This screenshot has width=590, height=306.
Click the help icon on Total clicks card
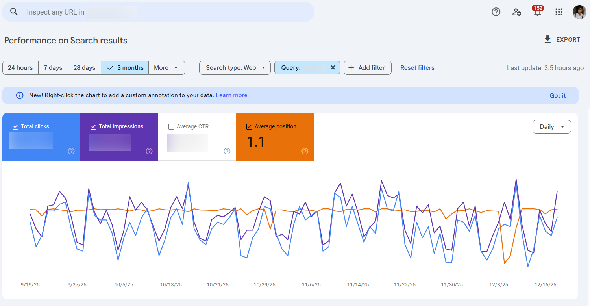(x=71, y=151)
